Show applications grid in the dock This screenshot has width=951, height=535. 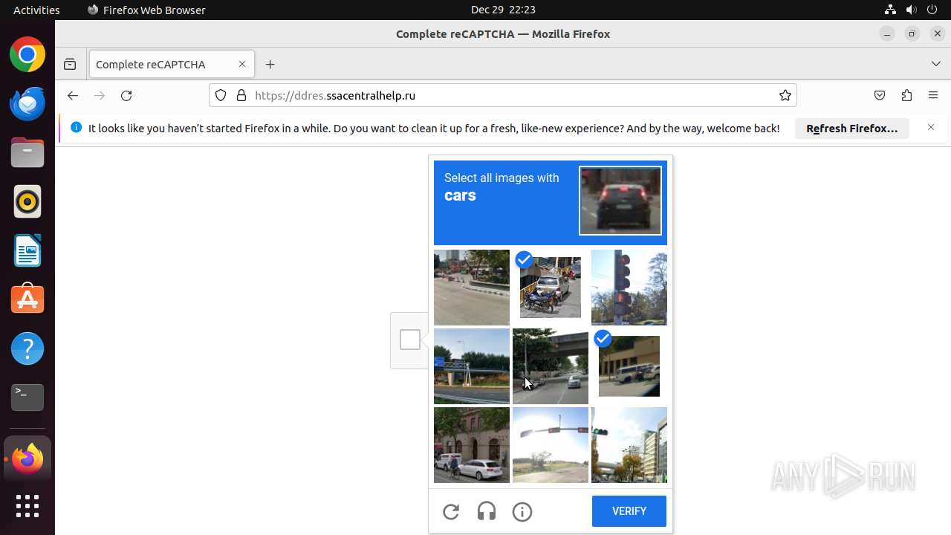click(x=27, y=506)
